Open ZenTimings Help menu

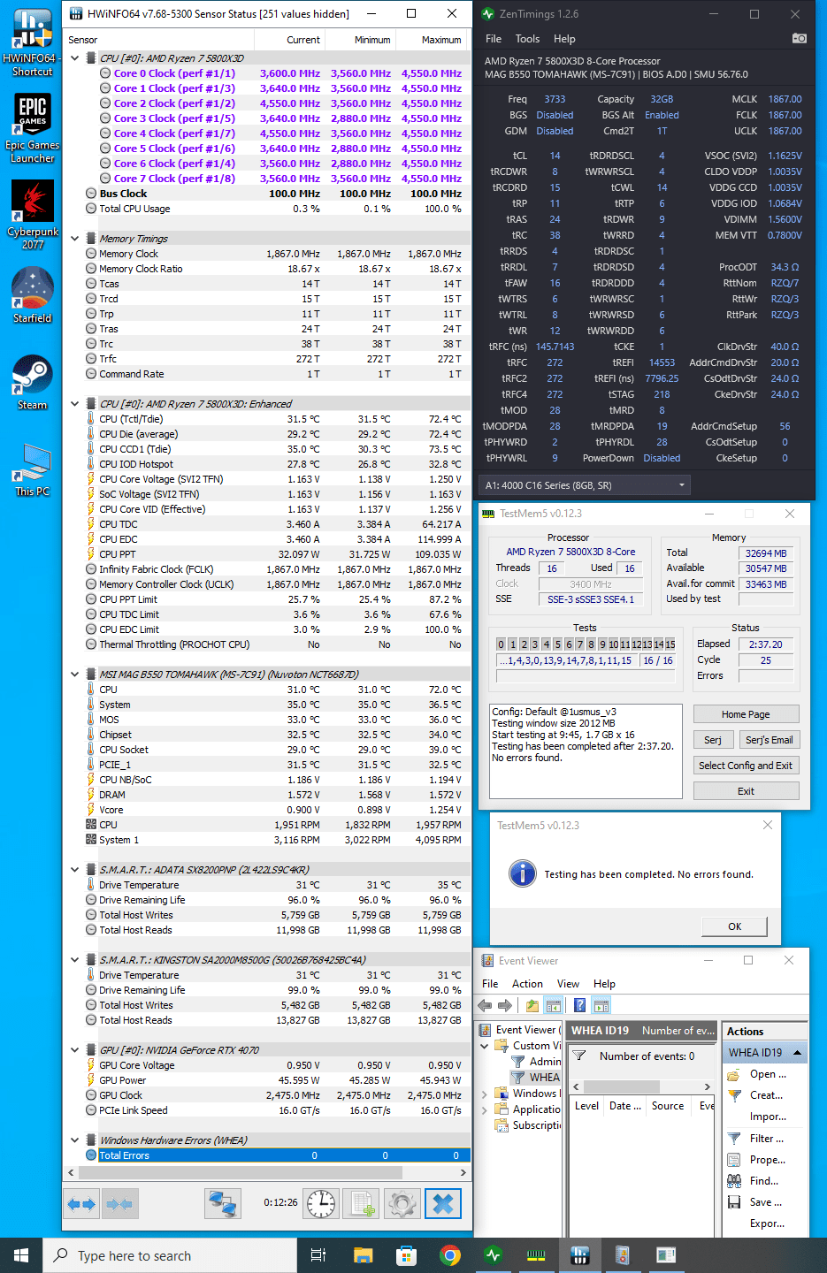(x=564, y=39)
